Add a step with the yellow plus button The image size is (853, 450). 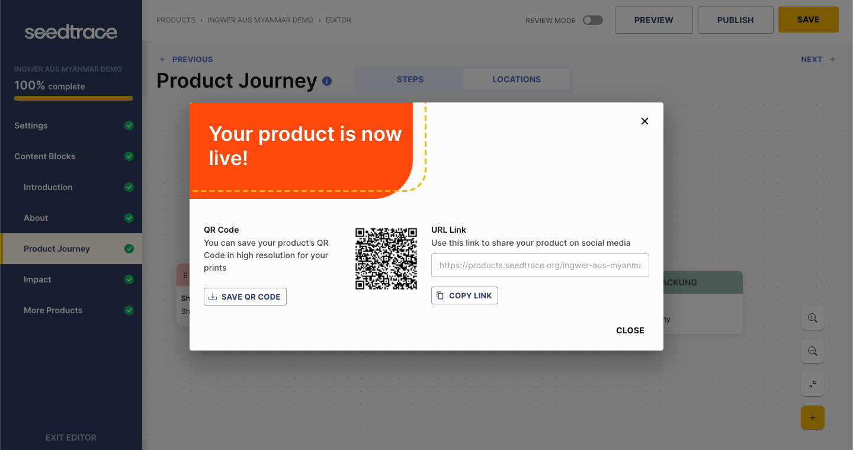pyautogui.click(x=813, y=417)
